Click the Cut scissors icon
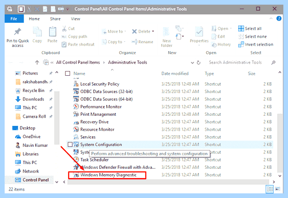The width and height of the screenshot is (288, 198). pyautogui.click(x=64, y=28)
